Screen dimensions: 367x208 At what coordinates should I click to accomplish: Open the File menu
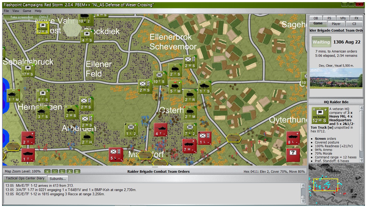[x=6, y=11]
